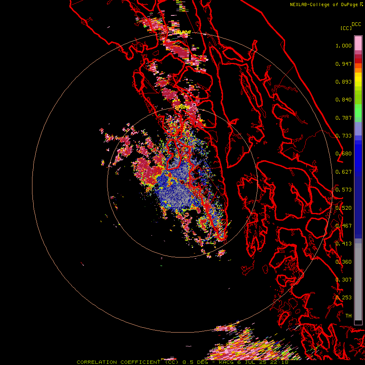The height and width of the screenshot is (365, 365).
Task: Pick the gray bottom segment of color bar
Action: click(x=358, y=282)
